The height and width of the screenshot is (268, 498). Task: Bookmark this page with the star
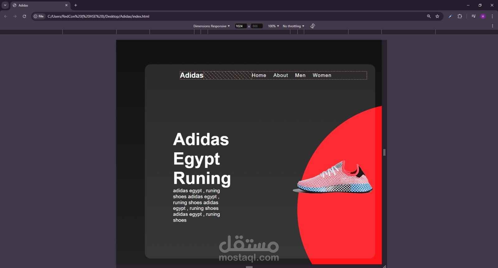437,16
